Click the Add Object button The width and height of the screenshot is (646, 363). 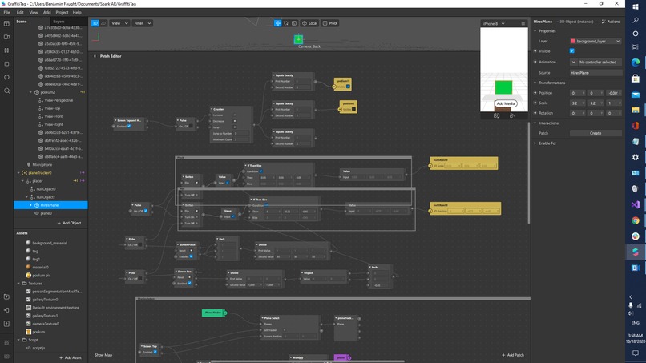point(69,223)
